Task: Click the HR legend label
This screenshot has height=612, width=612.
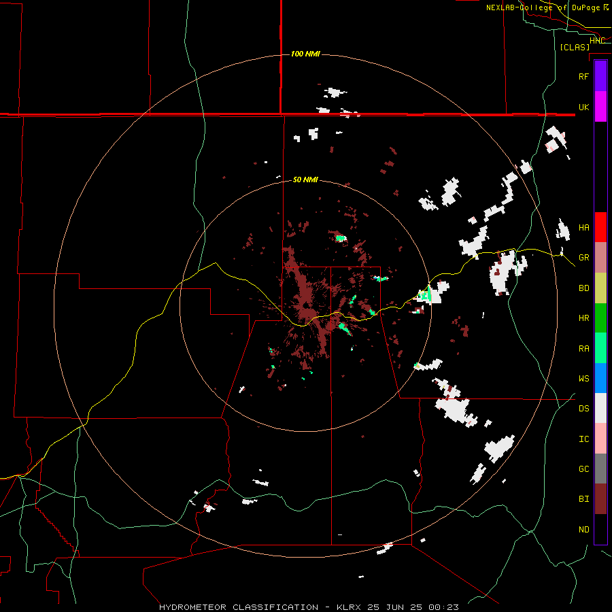Action: [x=583, y=318]
